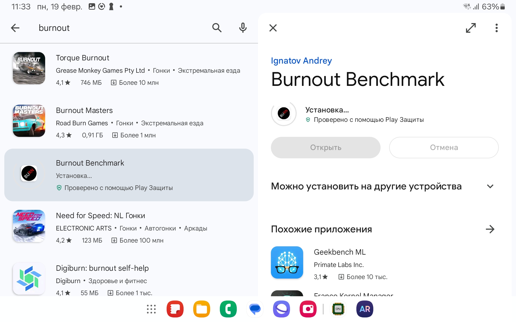This screenshot has width=516, height=322.
Task: Open the app drawer grid icon
Action: pos(151,309)
